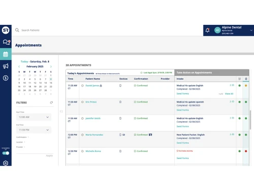Open patient Daniel James
Viewport: 254px width, 191px height.
pyautogui.click(x=92, y=86)
